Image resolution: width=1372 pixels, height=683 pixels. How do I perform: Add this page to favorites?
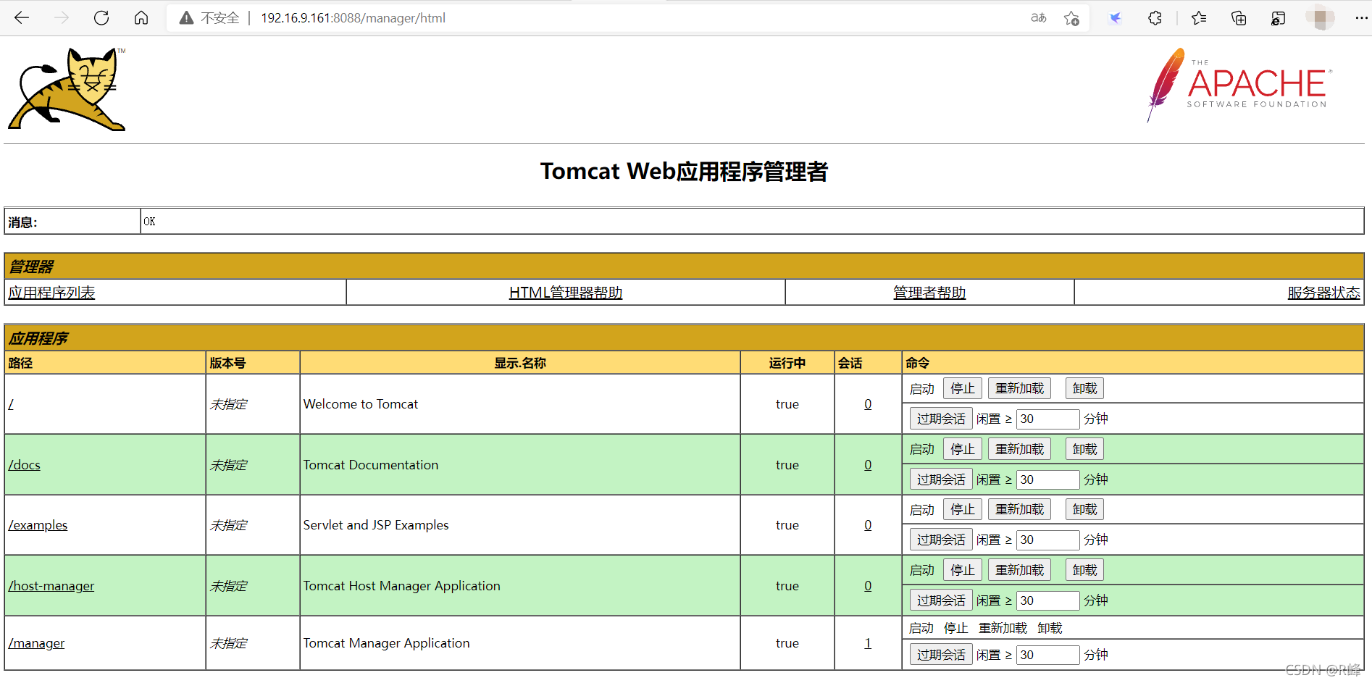click(x=1071, y=17)
